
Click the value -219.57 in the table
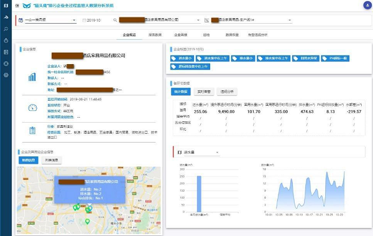(x=354, y=111)
